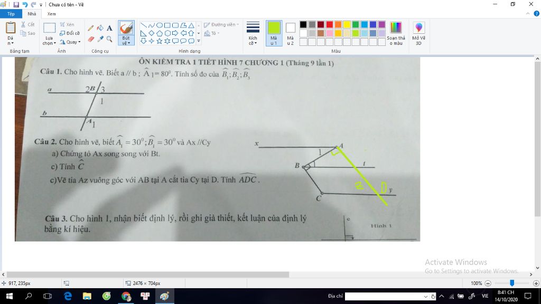Image resolution: width=541 pixels, height=304 pixels.
Task: Open File Explorer from the taskbar
Action: [87, 296]
